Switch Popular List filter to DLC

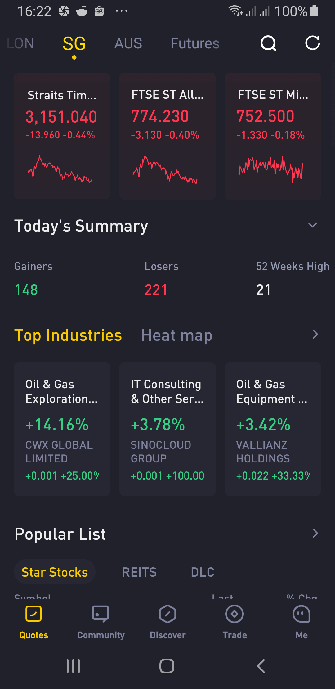202,572
